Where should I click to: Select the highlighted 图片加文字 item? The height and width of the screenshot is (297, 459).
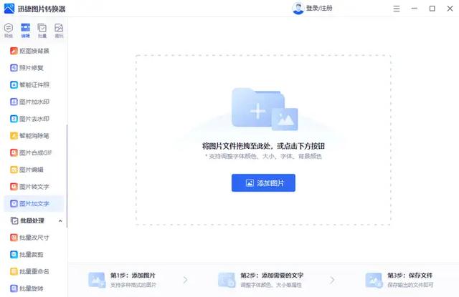(x=34, y=203)
